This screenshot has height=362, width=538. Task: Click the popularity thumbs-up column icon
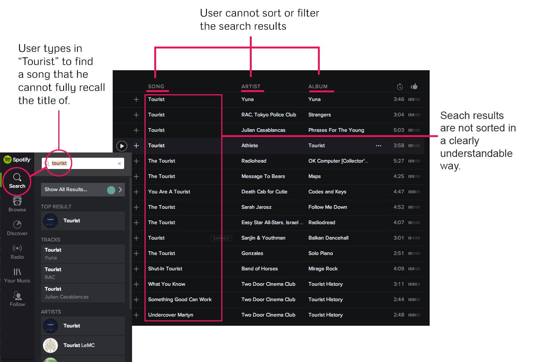click(x=414, y=86)
